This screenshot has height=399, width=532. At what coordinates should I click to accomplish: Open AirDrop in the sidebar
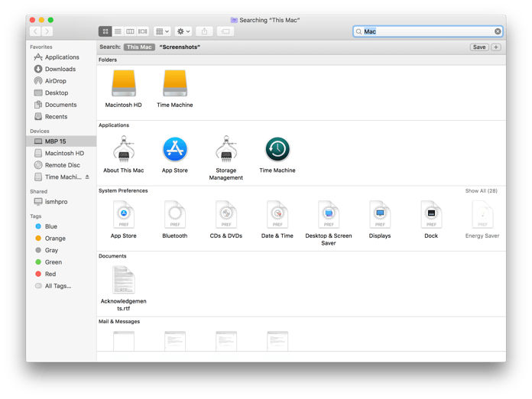click(61, 81)
